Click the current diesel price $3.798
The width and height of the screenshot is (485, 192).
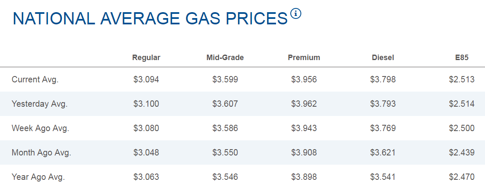tap(383, 79)
